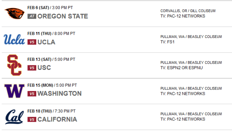Click the Washington purple W logo
Viewport: 232px width, 131px height.
pos(14,91)
